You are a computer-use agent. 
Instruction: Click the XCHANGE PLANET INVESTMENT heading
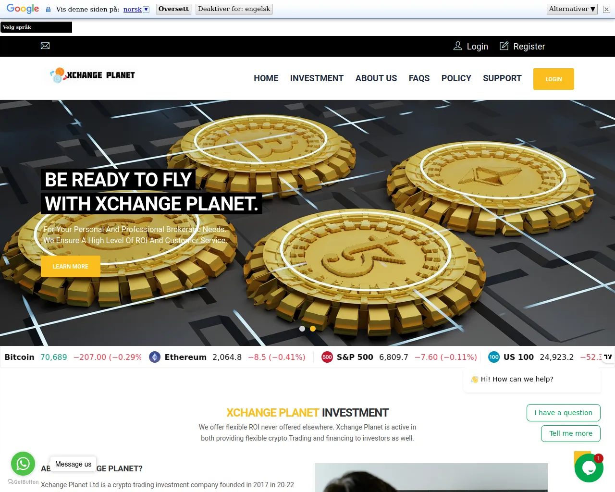click(x=307, y=413)
